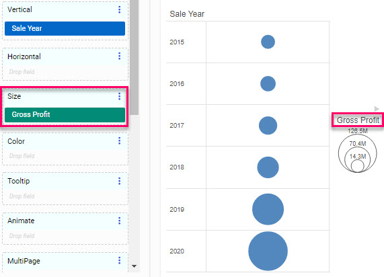Open the MultiPage drop zone options menu
The height and width of the screenshot is (277, 384).
[x=119, y=261]
